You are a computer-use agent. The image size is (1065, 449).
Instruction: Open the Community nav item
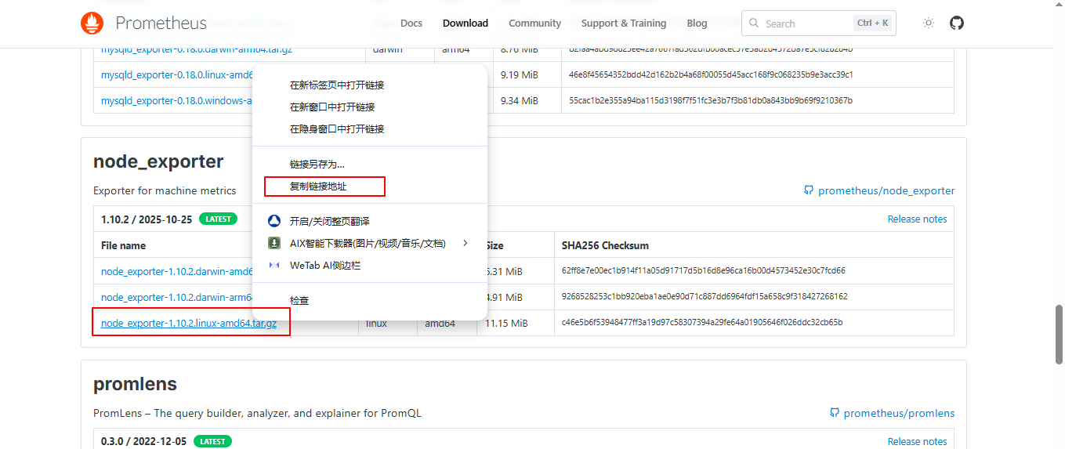point(535,24)
